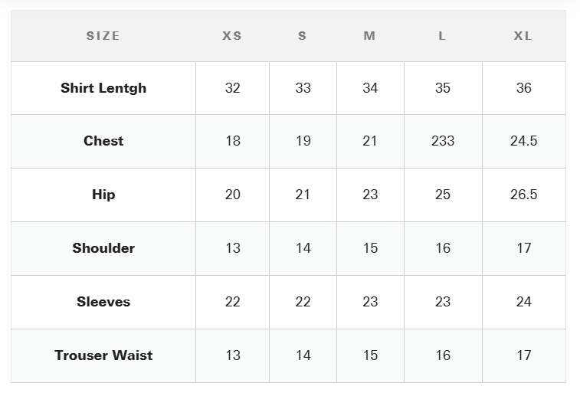Click the Chest value 233 for L
Screen dimensions: 580x393
[x=443, y=141]
